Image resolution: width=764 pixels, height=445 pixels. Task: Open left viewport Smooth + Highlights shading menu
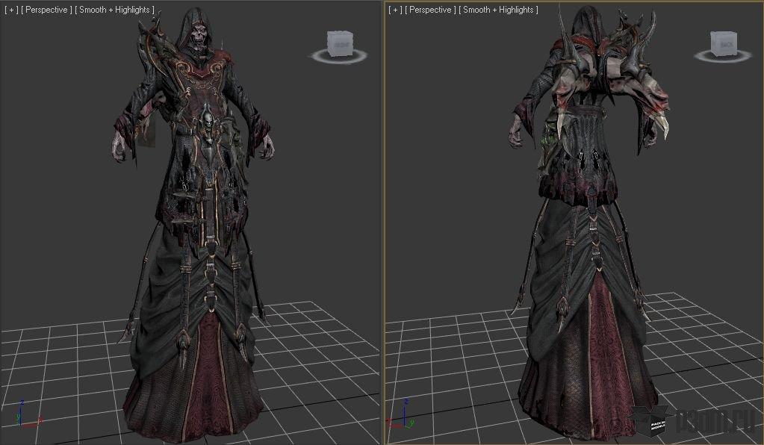click(x=114, y=10)
